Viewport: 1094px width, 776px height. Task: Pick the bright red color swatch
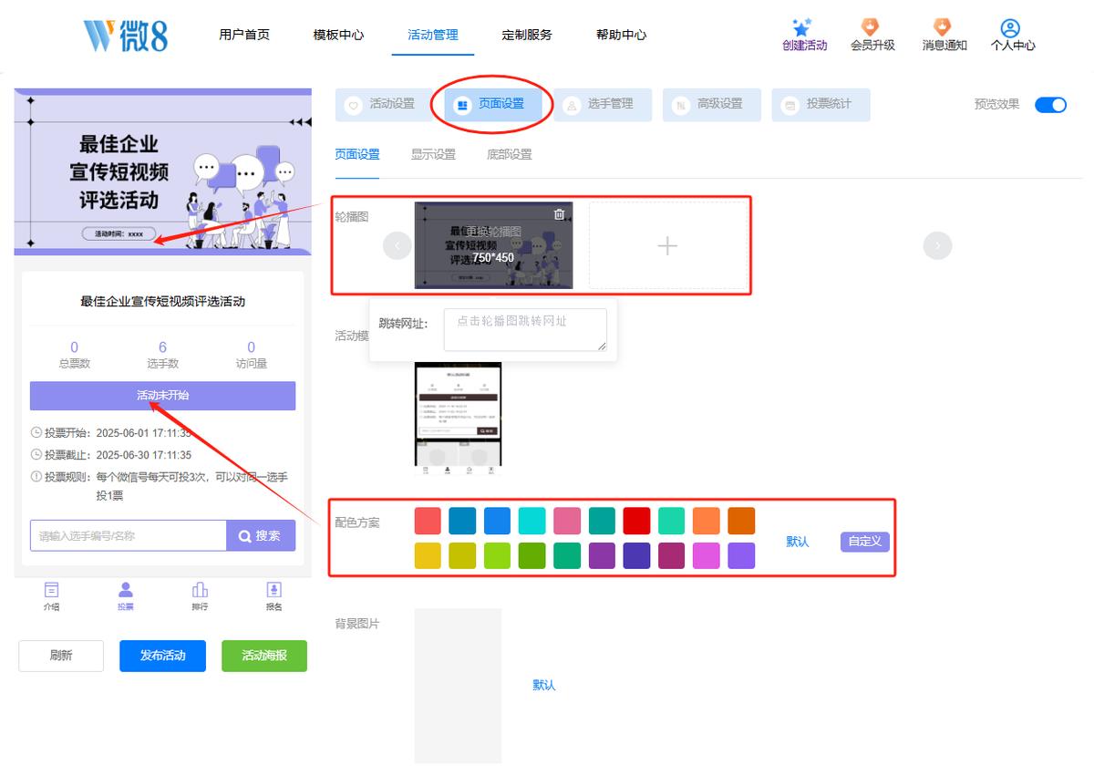click(x=636, y=521)
